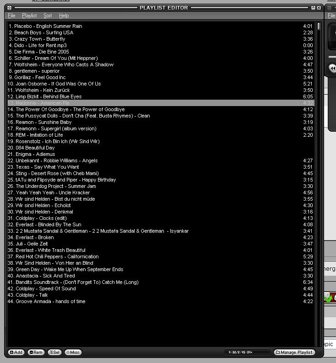The width and height of the screenshot is (336, 363).
Task: Select track 4 Dido - Life for Rent.mp3
Action: pos(161,45)
